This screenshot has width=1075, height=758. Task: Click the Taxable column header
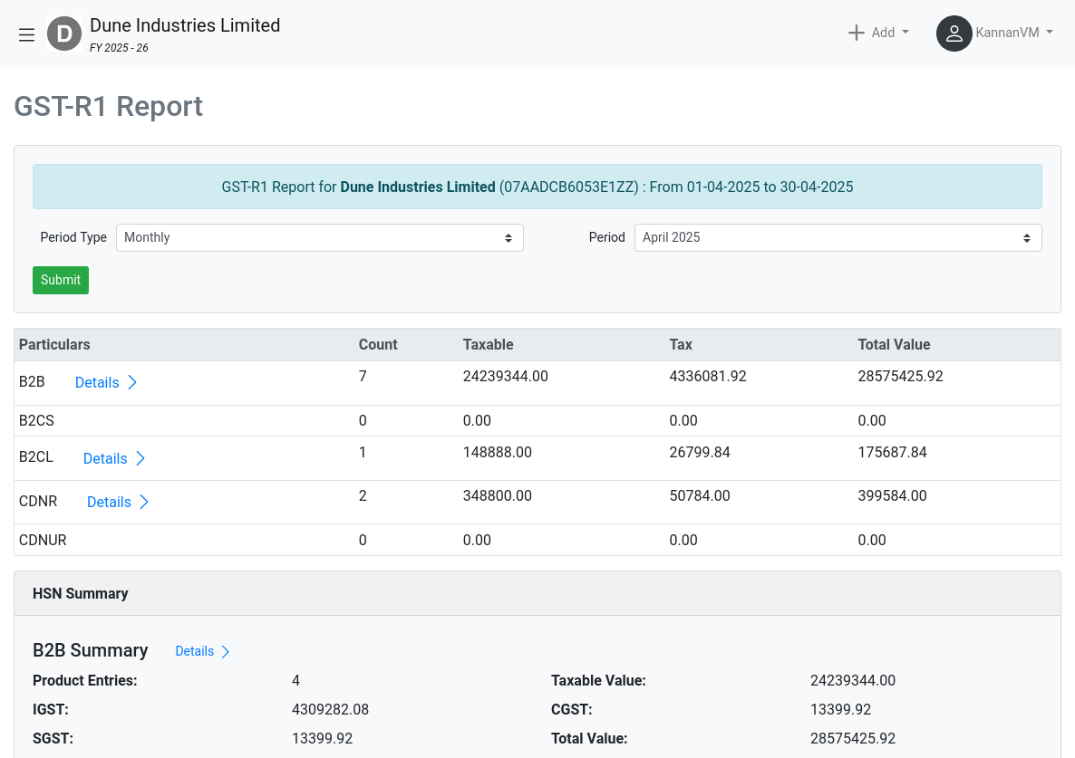489,344
